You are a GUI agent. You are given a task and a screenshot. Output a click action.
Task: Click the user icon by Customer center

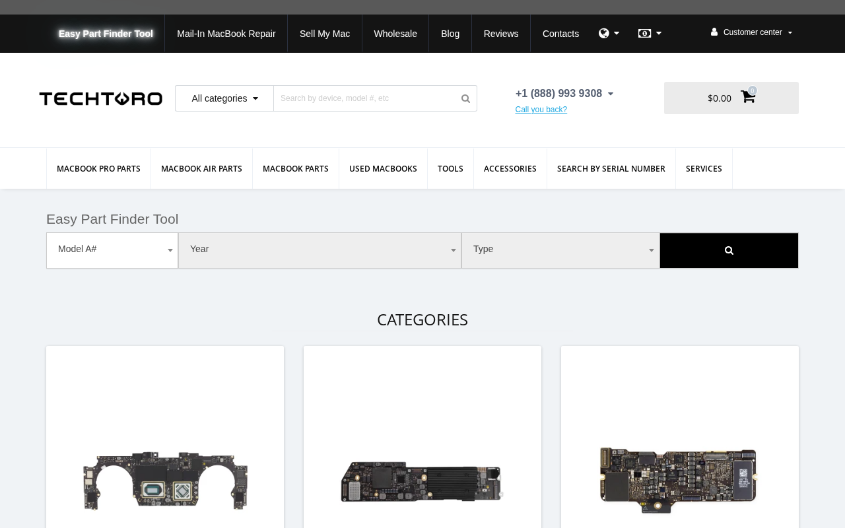coord(714,32)
